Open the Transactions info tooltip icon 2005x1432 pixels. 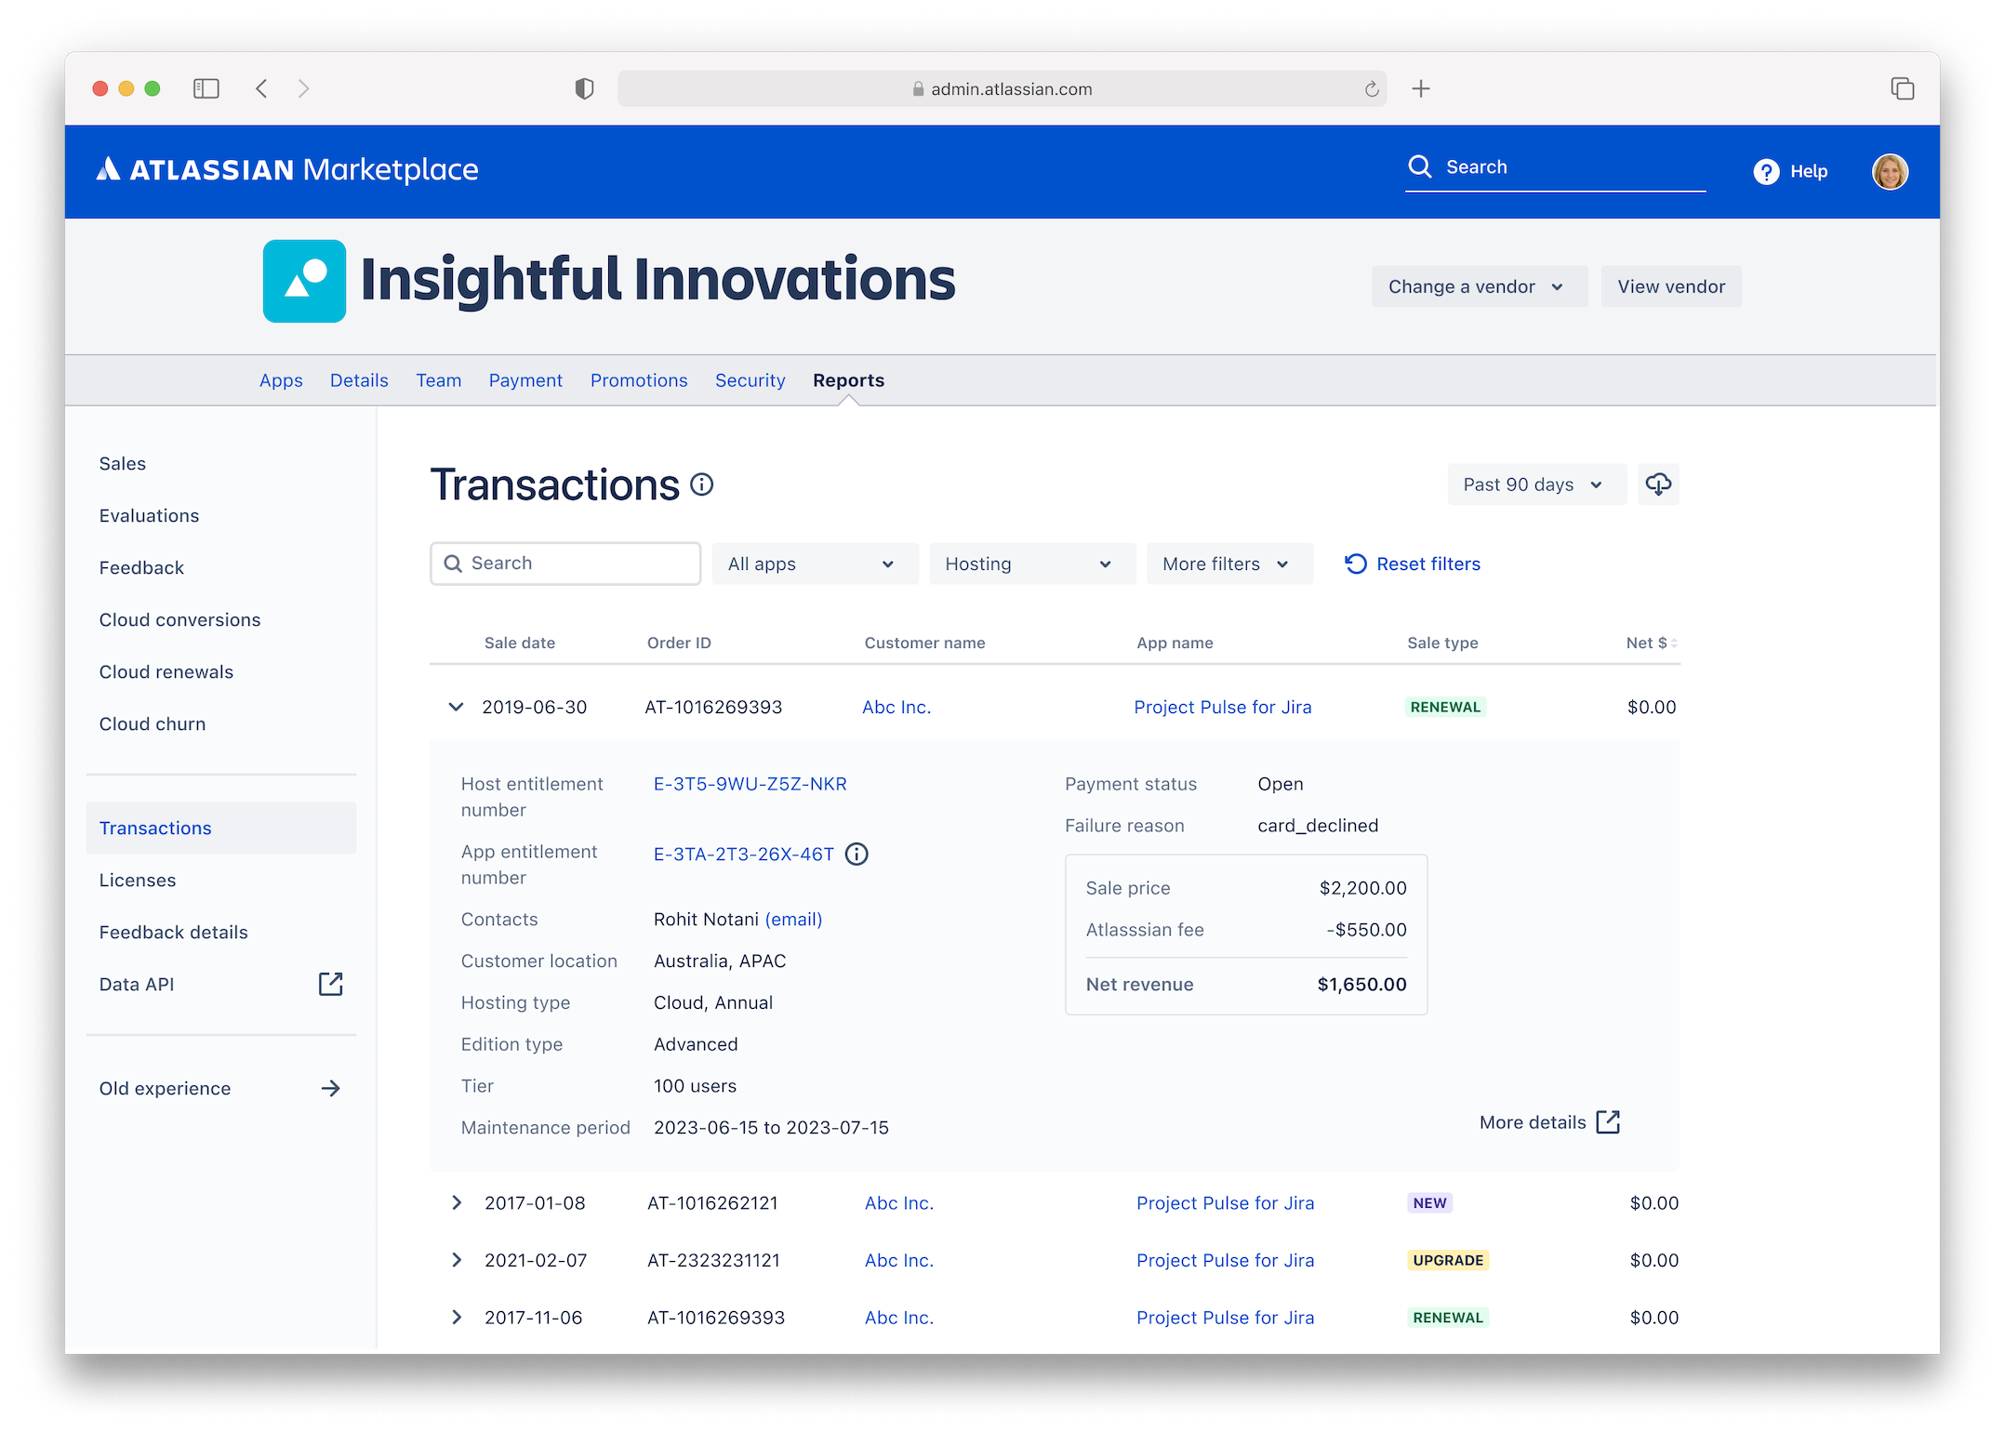tap(702, 484)
